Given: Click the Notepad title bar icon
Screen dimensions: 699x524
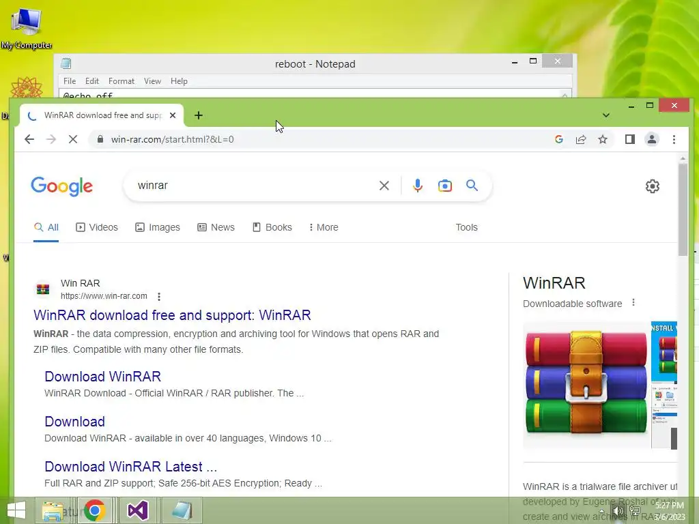Looking at the screenshot, I should coord(66,63).
